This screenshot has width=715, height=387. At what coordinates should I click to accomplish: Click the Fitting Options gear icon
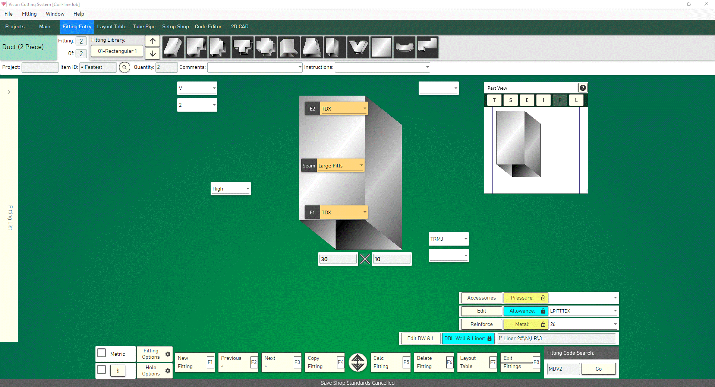[168, 354]
